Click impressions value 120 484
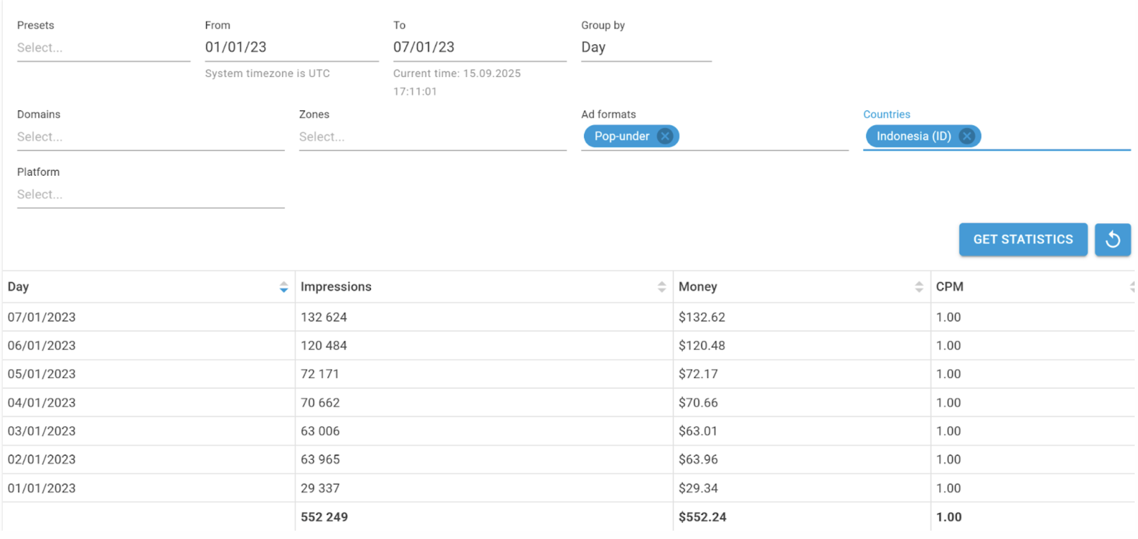 coord(324,346)
